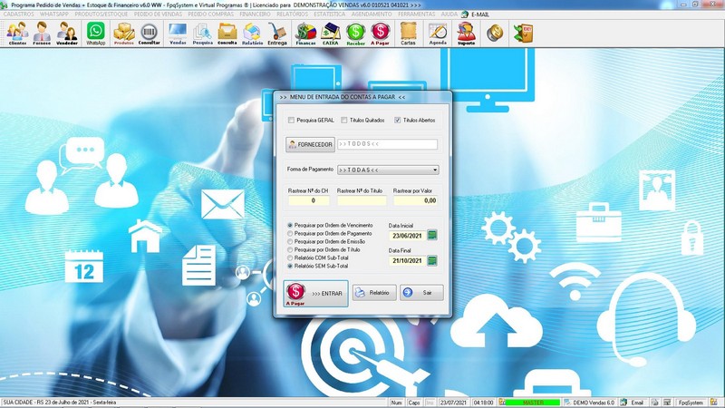The width and height of the screenshot is (725, 408).
Task: Click the Sair button
Action: click(x=421, y=293)
